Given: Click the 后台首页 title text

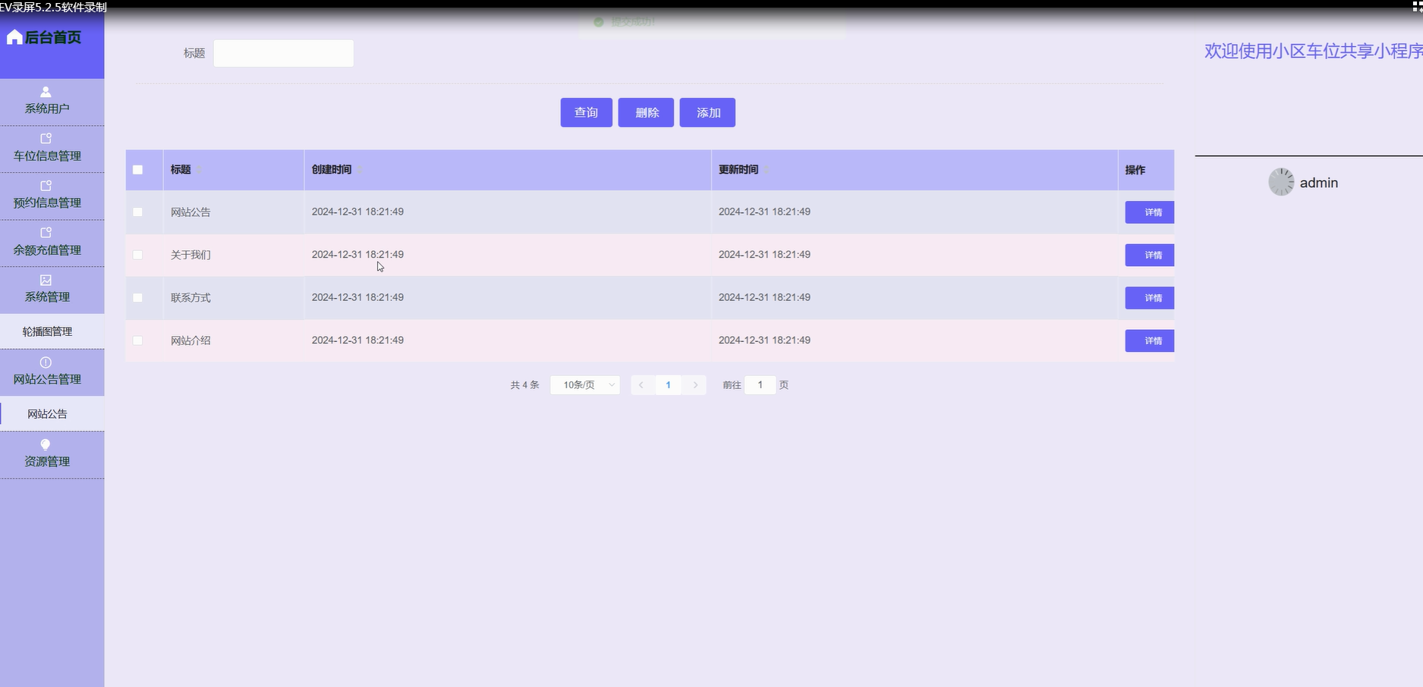Looking at the screenshot, I should coord(53,37).
